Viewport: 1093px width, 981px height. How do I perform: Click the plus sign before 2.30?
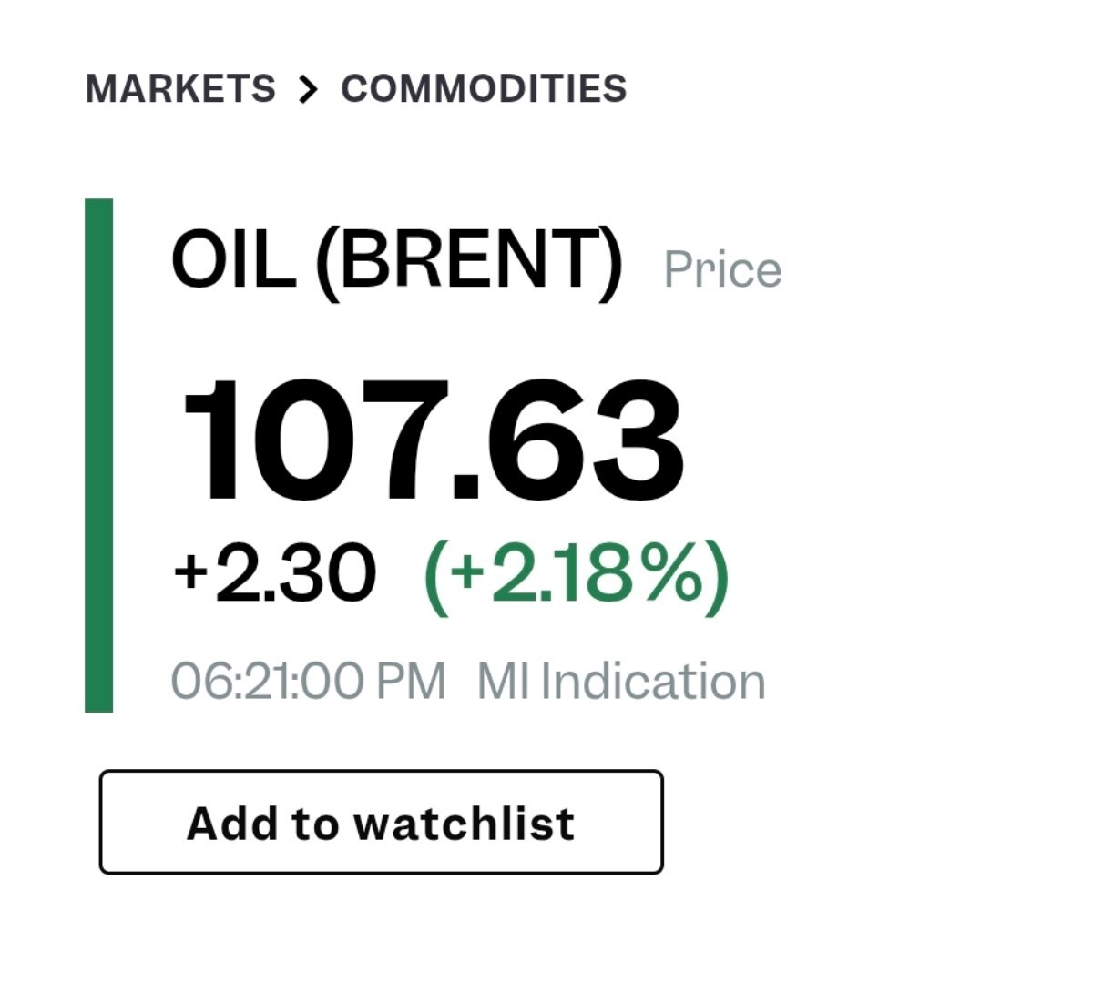[191, 573]
